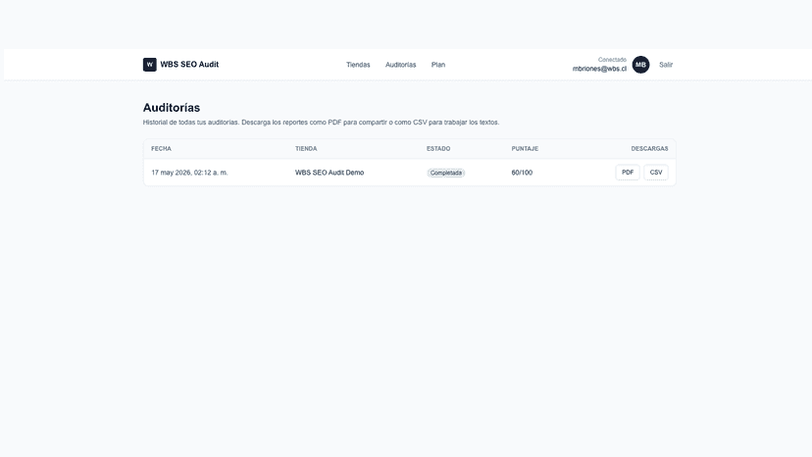The image size is (812, 457).
Task: Select the Completada status badge
Action: 446,173
